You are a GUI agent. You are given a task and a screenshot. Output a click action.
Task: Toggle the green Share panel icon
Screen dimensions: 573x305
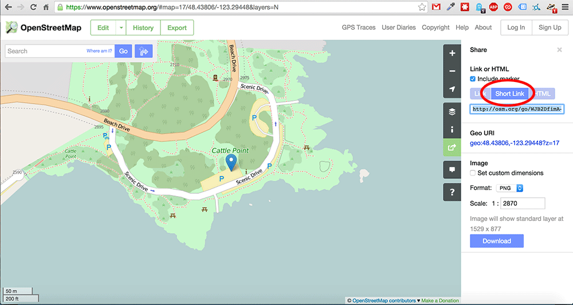pos(452,148)
